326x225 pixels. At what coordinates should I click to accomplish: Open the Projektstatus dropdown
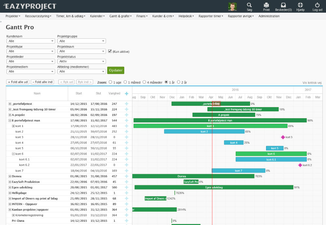pyautogui.click(x=81, y=61)
